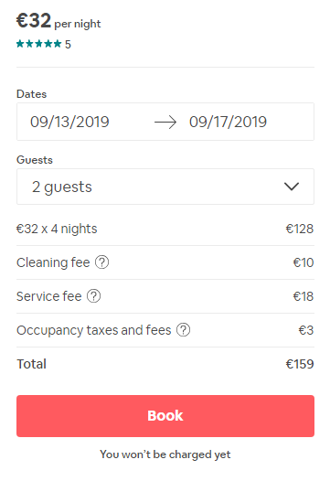Click the €159 total amount
The image size is (330, 481).
coord(300,364)
